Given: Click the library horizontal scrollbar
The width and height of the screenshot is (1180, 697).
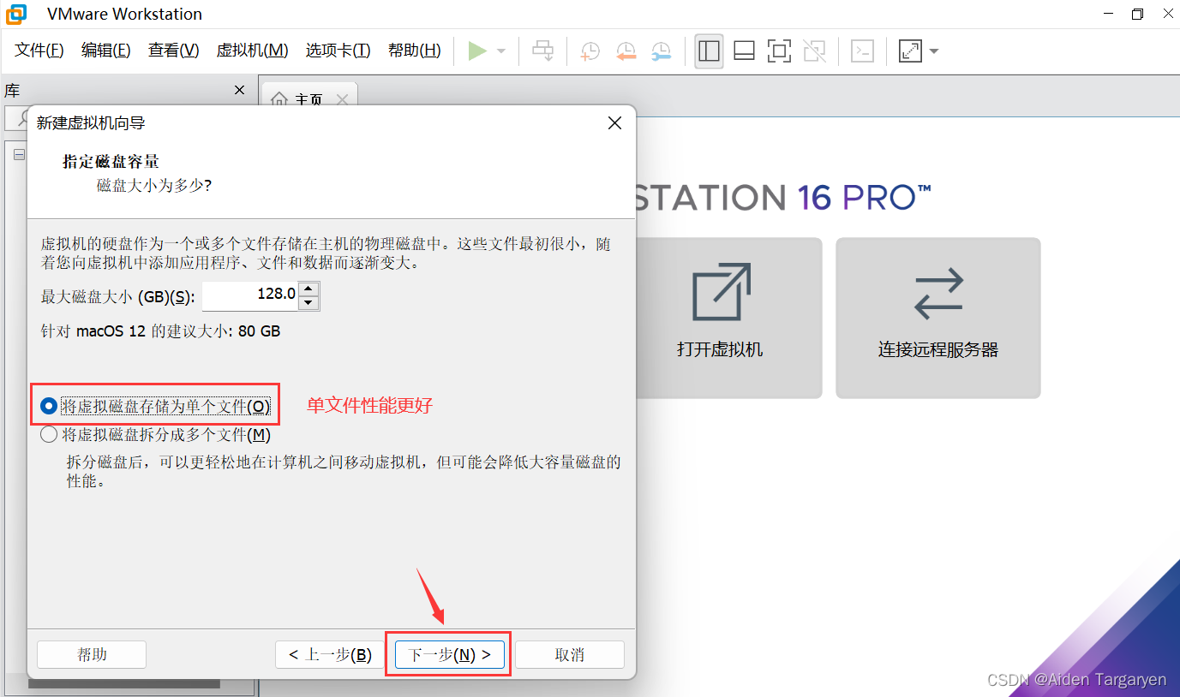Looking at the screenshot, I should coord(124,684).
